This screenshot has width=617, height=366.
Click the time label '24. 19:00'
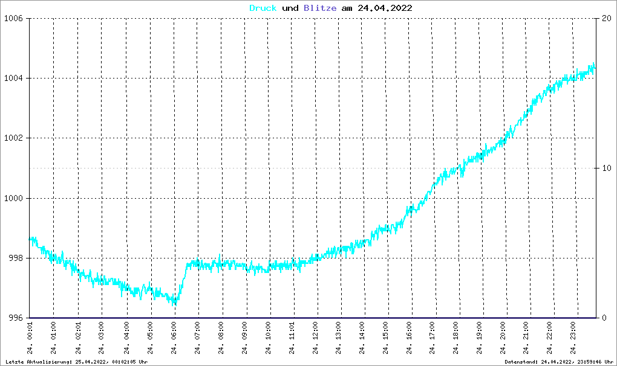tap(479, 338)
